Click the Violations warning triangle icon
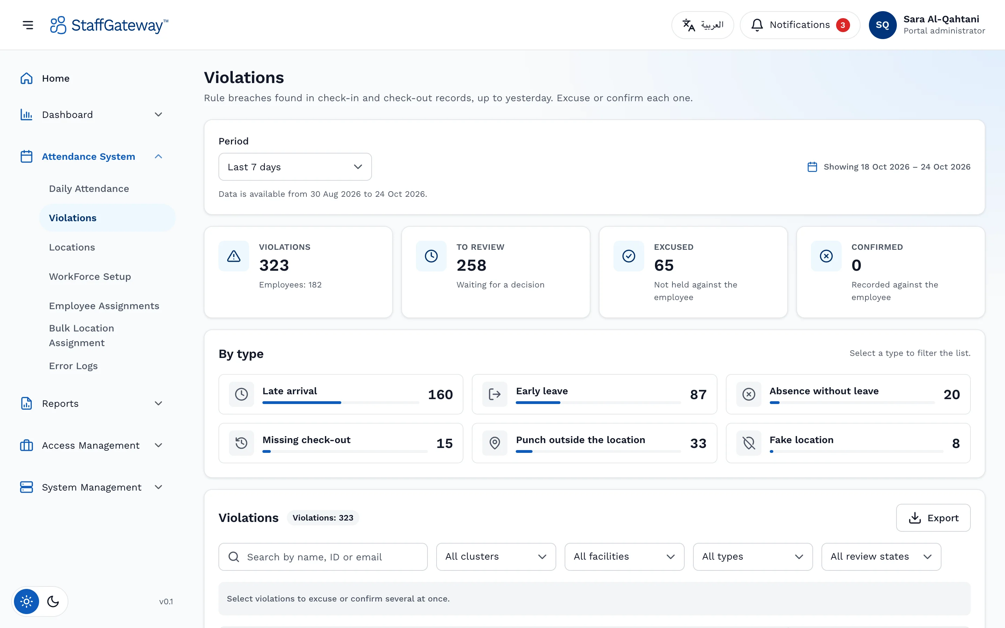 (x=234, y=256)
